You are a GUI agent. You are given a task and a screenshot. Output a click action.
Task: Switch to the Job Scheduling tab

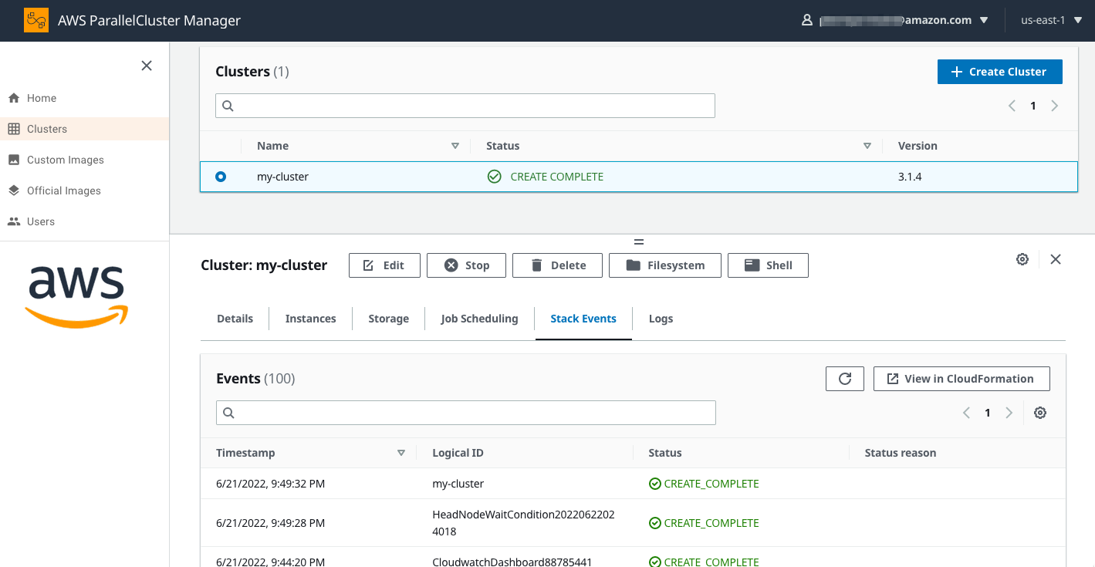click(479, 319)
